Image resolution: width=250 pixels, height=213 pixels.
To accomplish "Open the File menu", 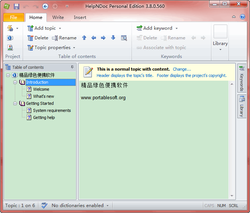I will pos(14,17).
